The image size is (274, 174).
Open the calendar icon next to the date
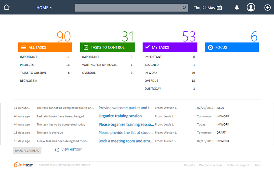click(219, 8)
